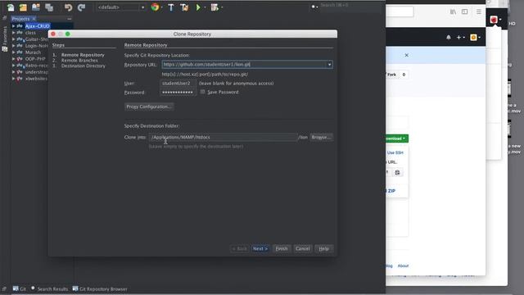Click the New File toolbar icon
Screen dimensions: 524x295
pos(11,7)
